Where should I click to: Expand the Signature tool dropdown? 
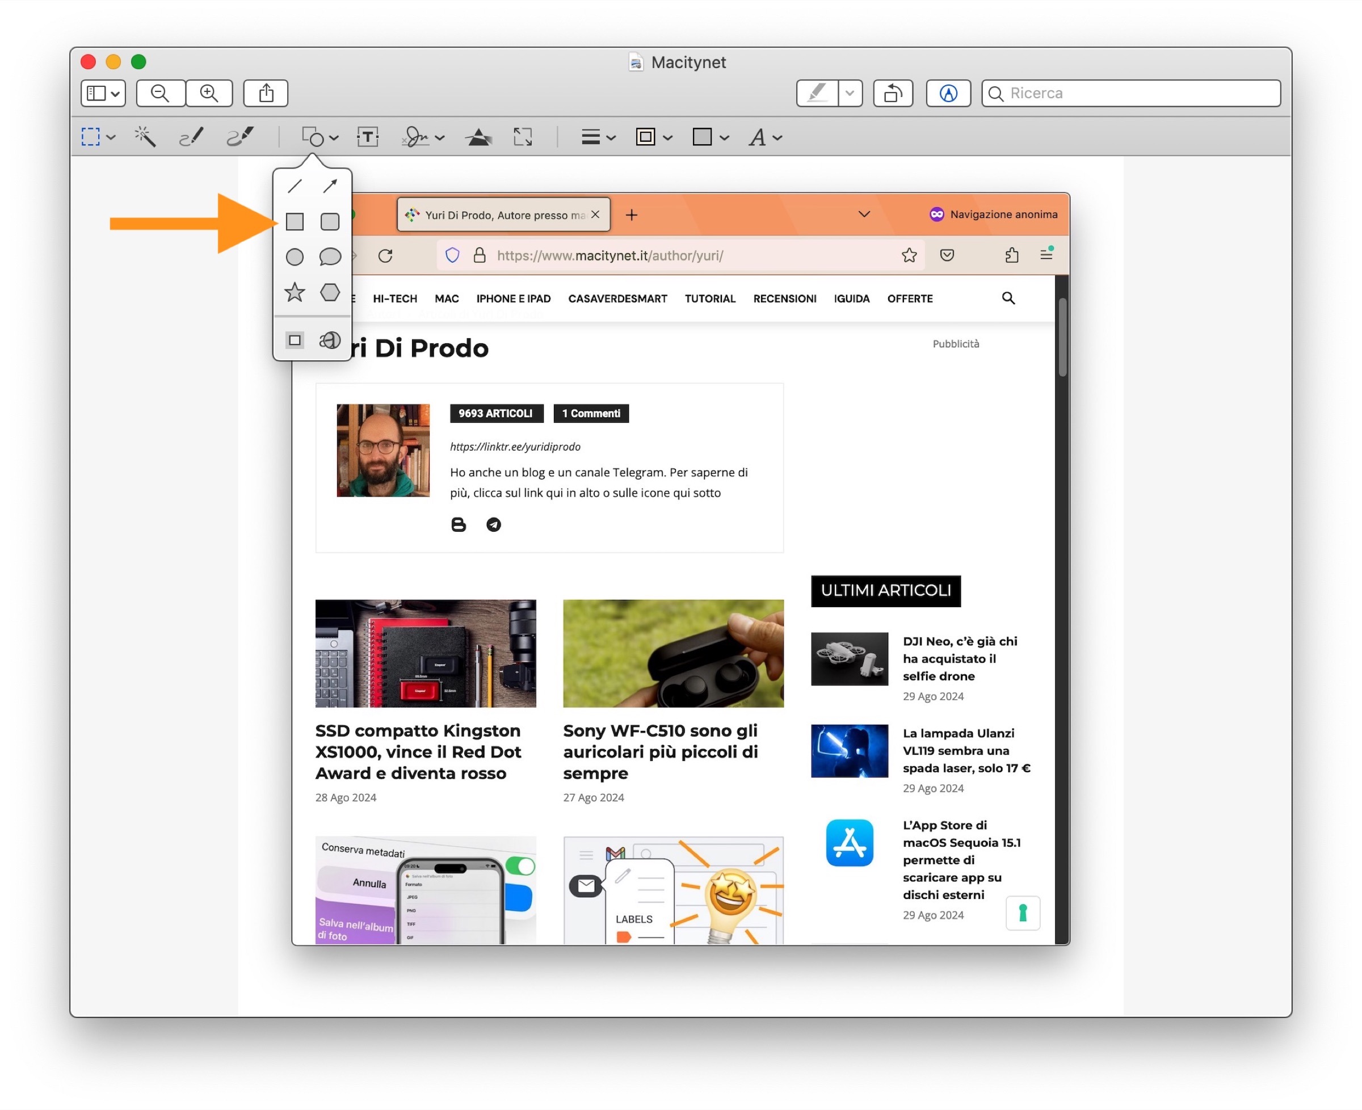(439, 137)
